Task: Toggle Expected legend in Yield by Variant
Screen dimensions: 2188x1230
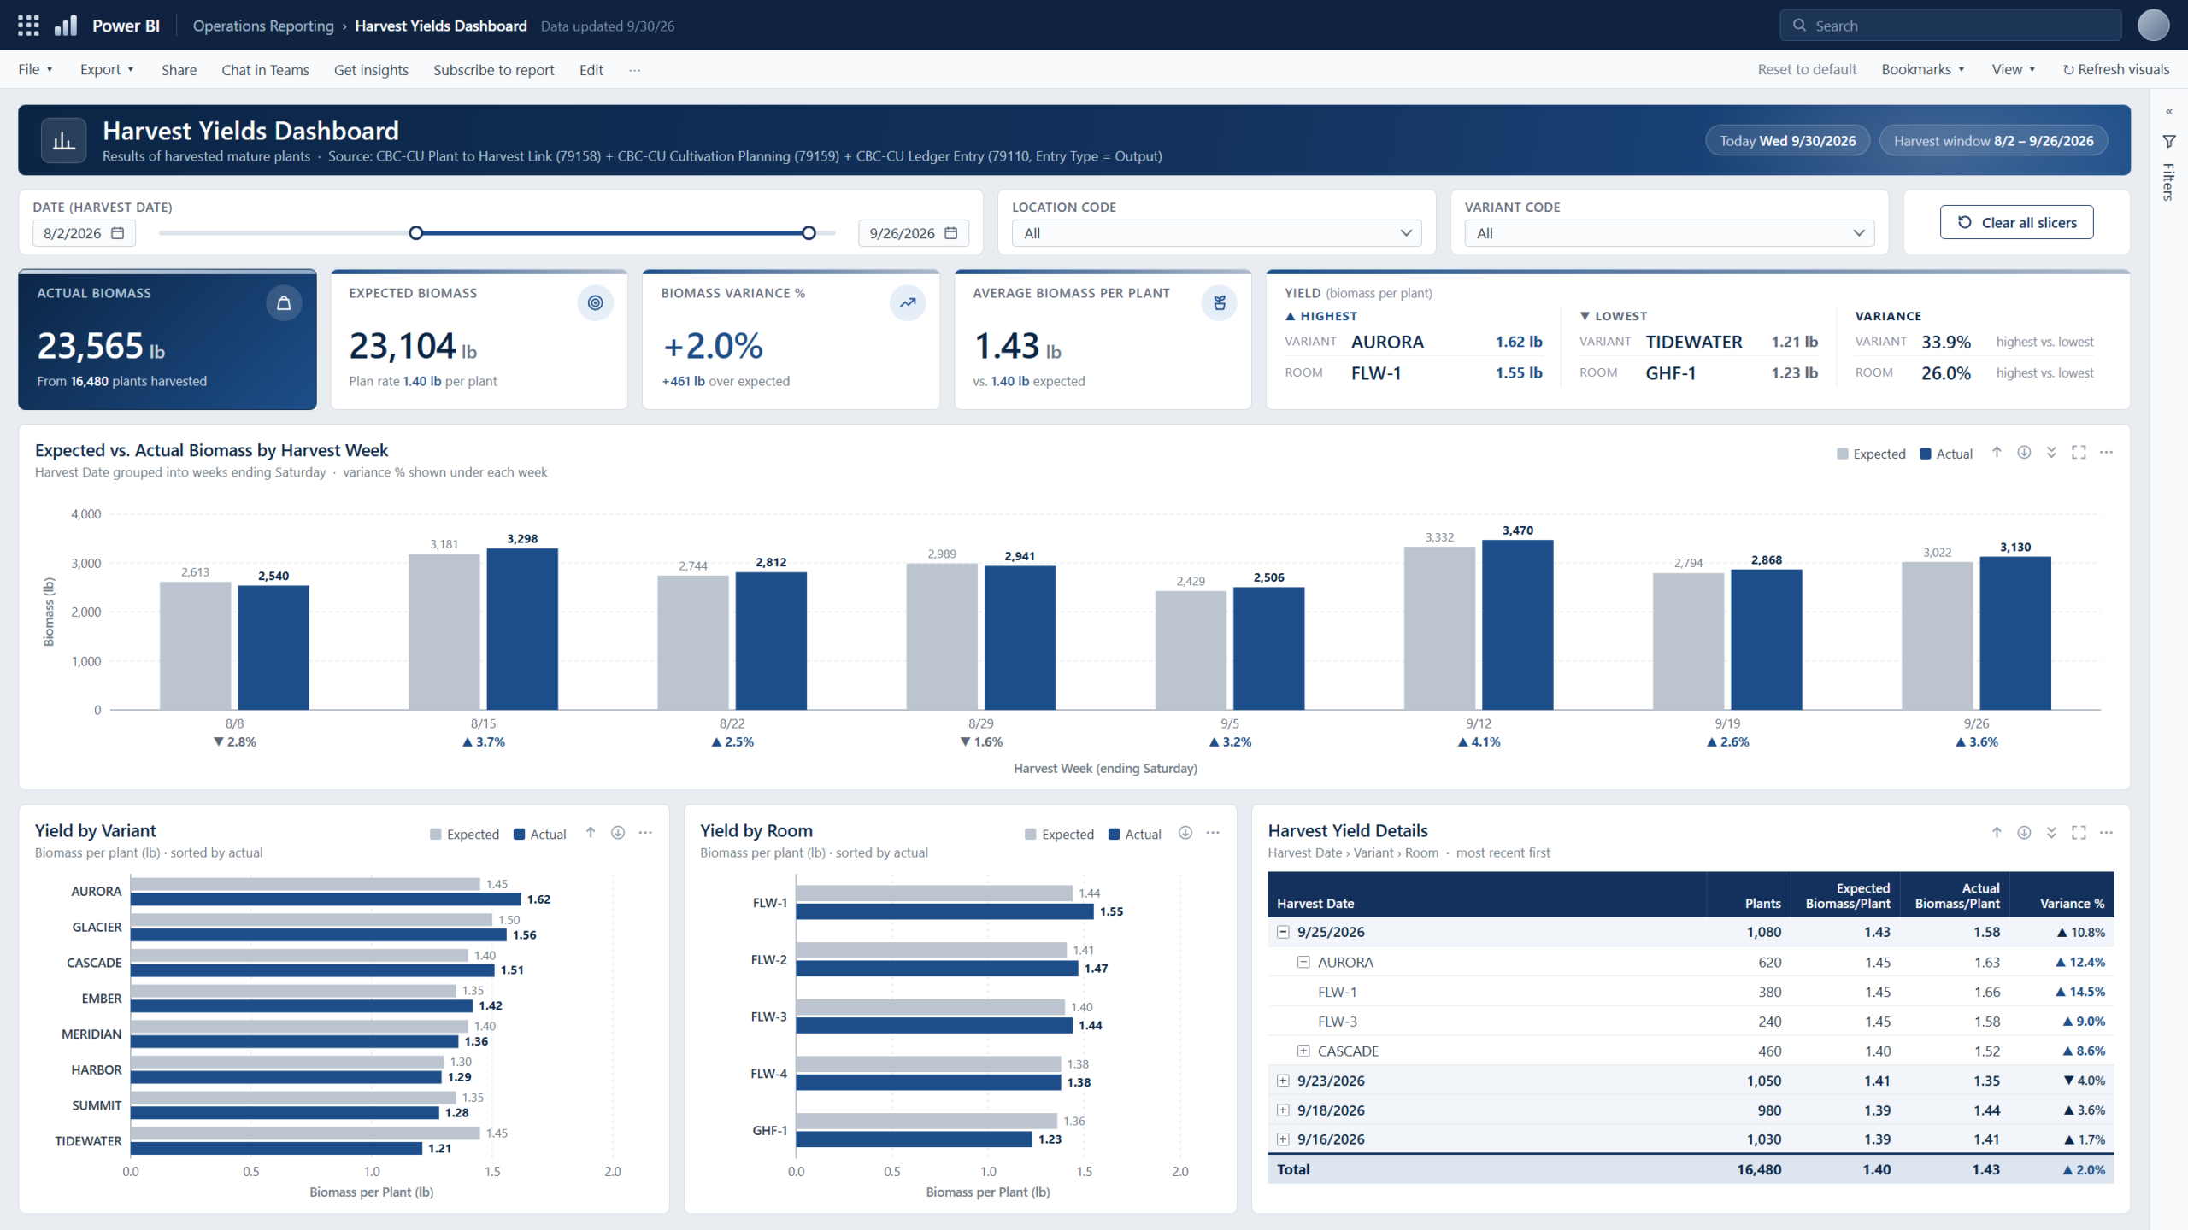Action: point(464,835)
